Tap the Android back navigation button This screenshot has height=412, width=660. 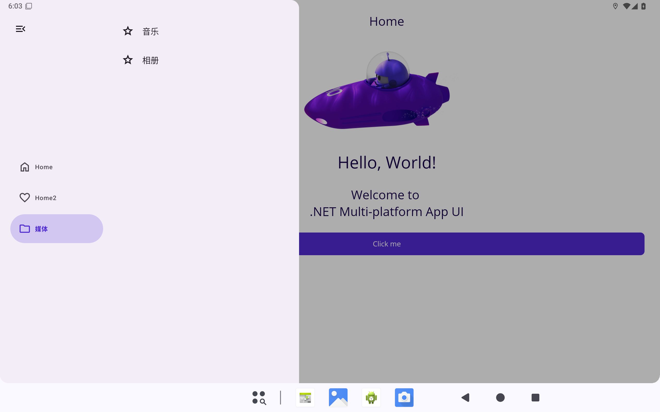466,398
